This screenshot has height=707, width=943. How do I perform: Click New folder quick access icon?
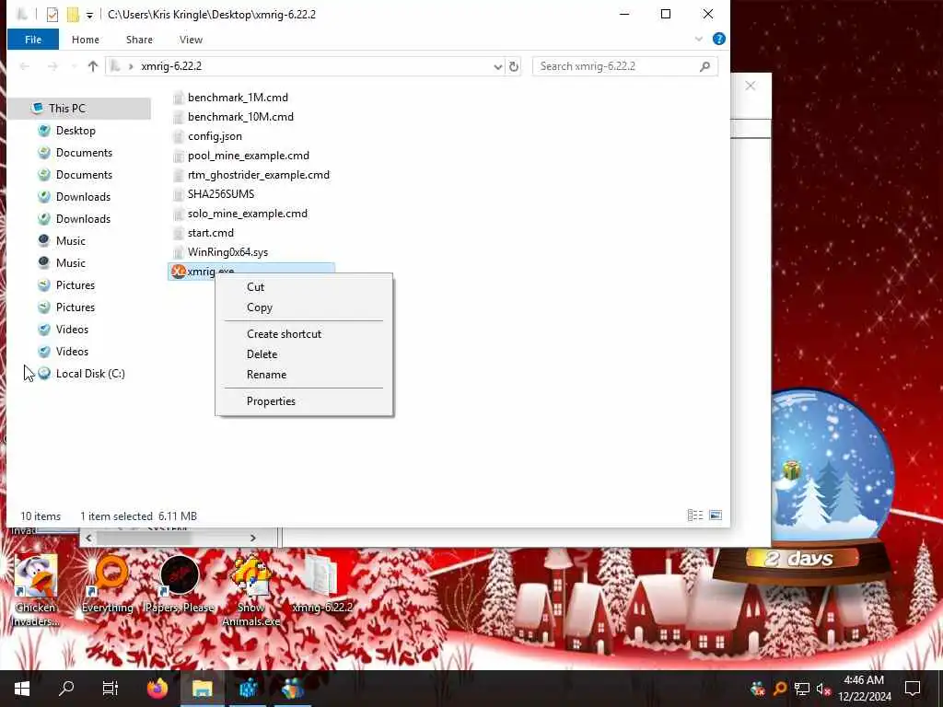click(x=73, y=14)
